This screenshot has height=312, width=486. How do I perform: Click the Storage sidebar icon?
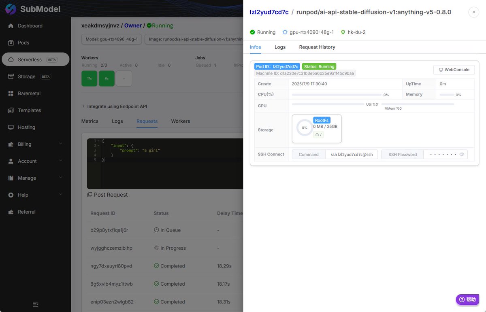pyautogui.click(x=11, y=76)
